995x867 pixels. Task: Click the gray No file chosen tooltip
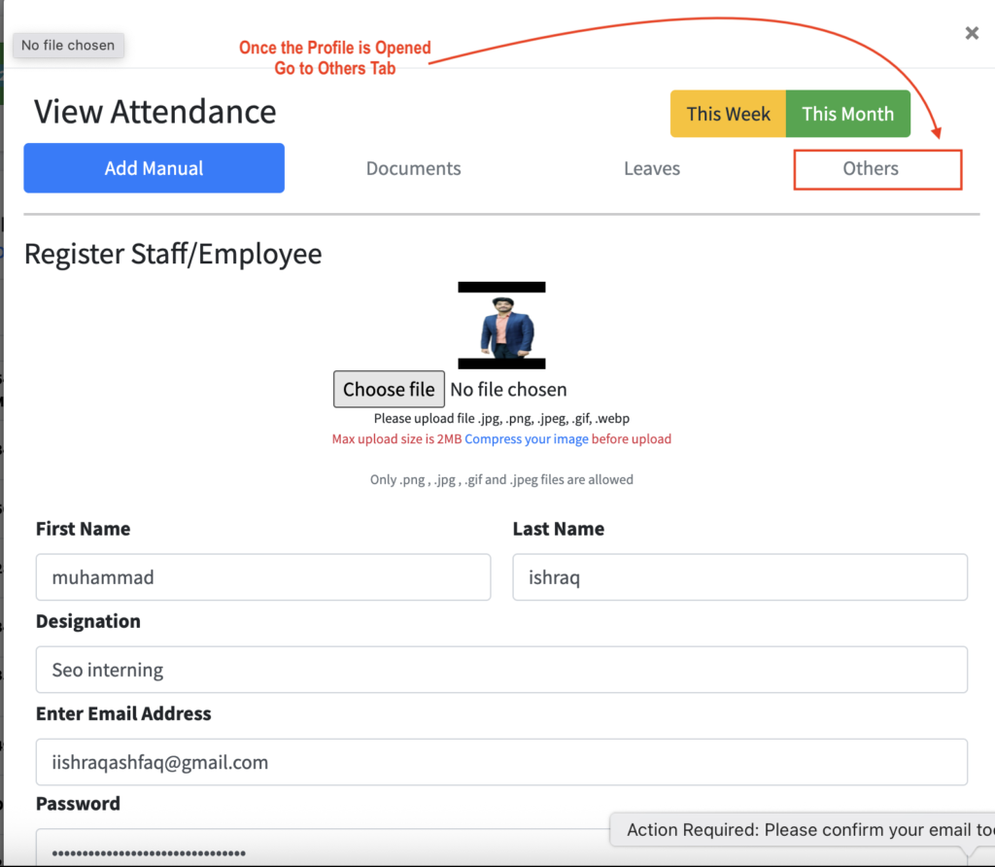coord(68,45)
